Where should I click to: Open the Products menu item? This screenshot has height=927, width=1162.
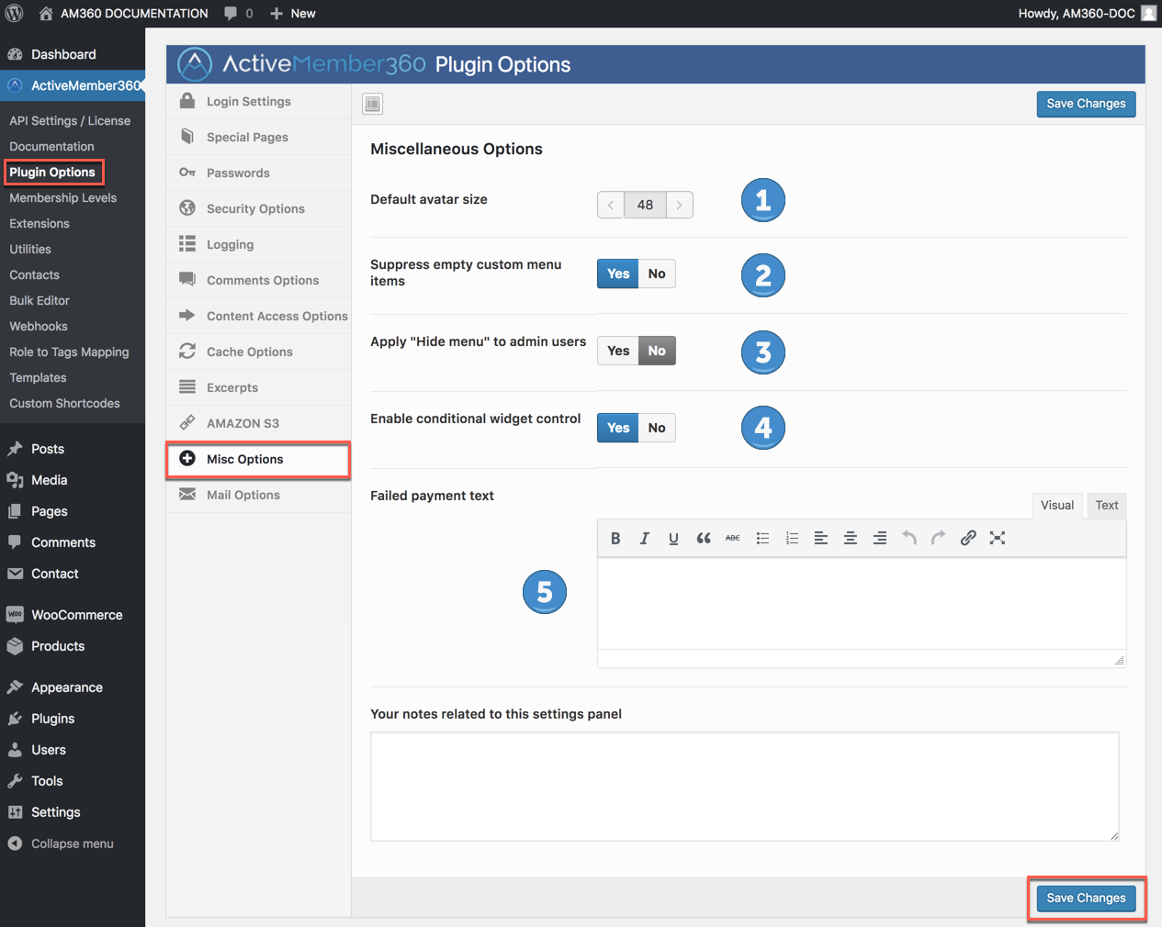click(x=73, y=646)
